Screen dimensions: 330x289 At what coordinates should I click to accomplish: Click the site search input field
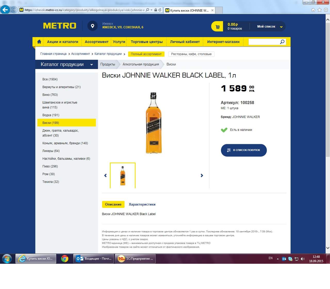coord(264,42)
